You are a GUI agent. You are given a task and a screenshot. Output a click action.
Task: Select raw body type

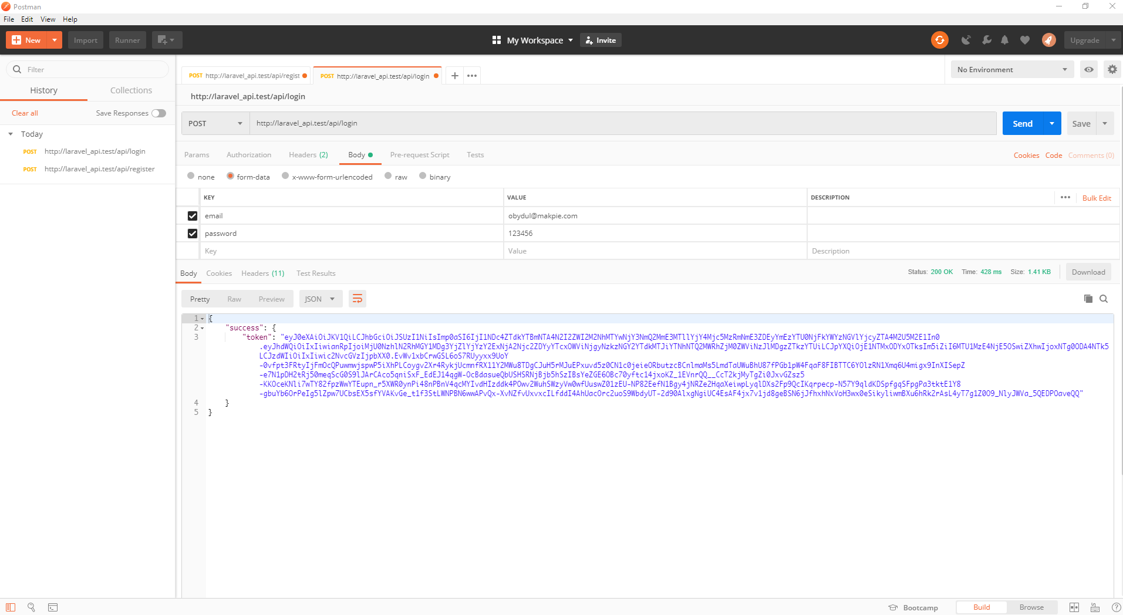coord(388,175)
